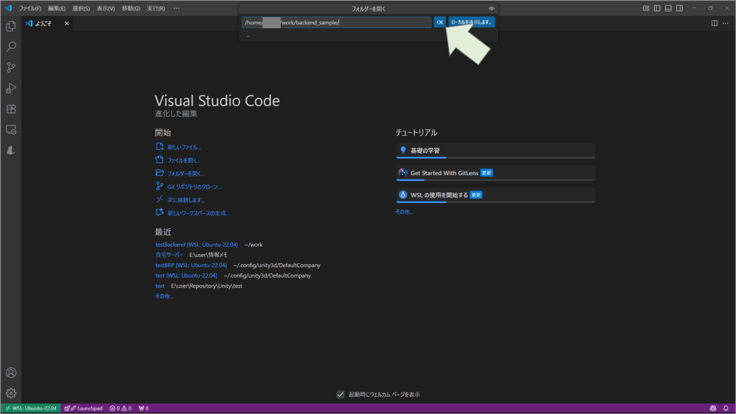Toggle Secondary Side Bar layout icon
This screenshot has height=414, width=736.
point(679,9)
